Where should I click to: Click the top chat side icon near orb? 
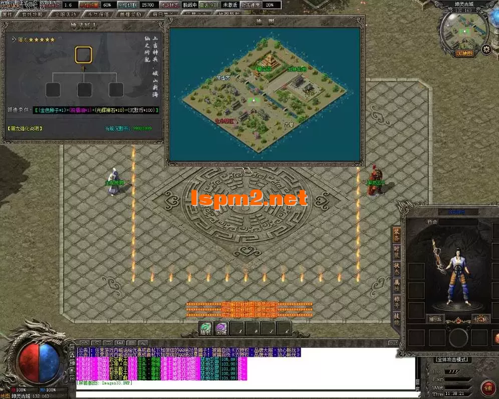(x=72, y=348)
